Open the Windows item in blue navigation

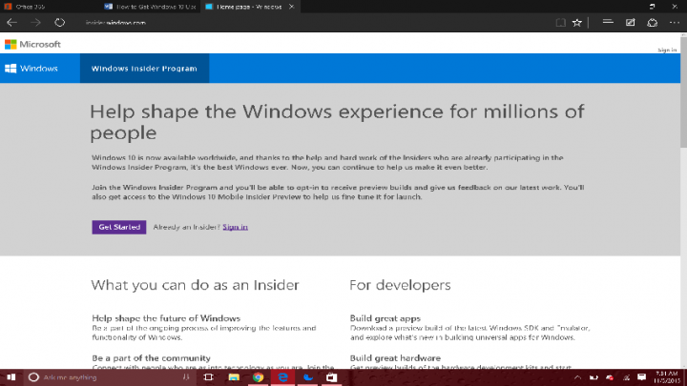point(31,69)
